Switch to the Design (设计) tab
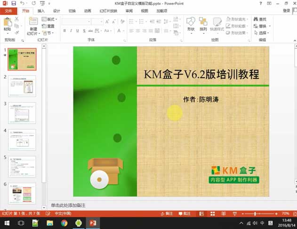Viewport: 297px width, 229px height. point(56,11)
